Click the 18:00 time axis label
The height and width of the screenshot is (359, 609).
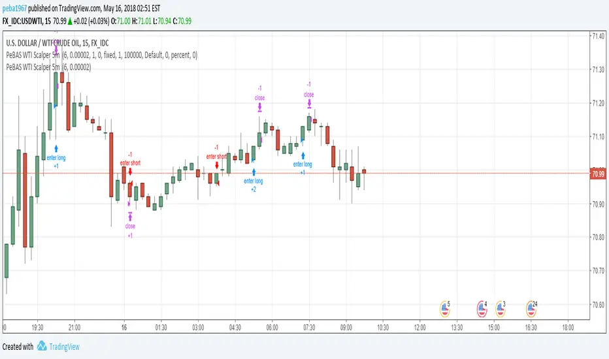568,328
